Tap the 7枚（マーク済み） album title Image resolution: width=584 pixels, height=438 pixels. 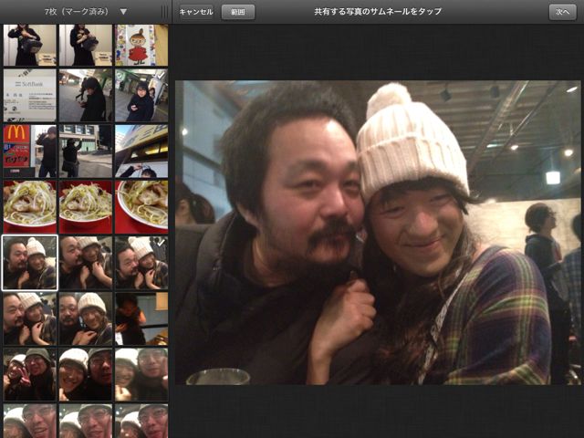coord(77,12)
